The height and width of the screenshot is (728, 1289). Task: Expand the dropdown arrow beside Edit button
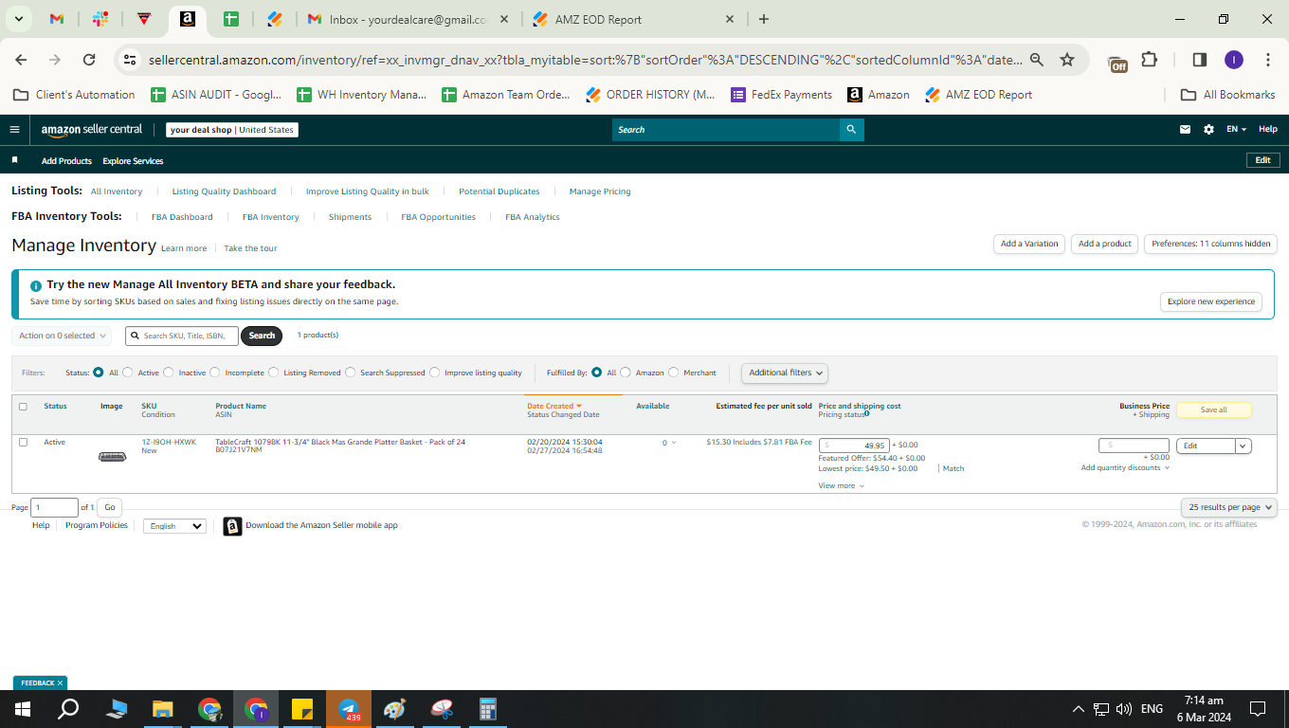pos(1244,446)
